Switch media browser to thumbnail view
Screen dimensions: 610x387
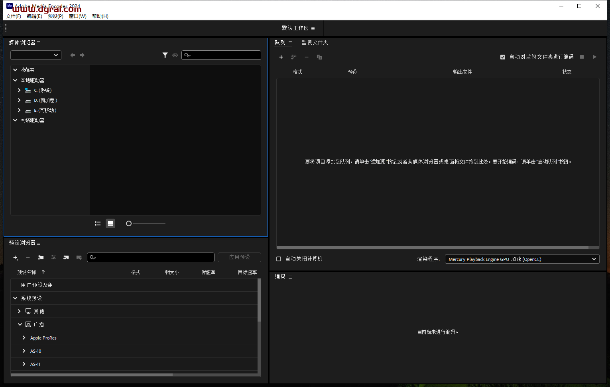[110, 223]
